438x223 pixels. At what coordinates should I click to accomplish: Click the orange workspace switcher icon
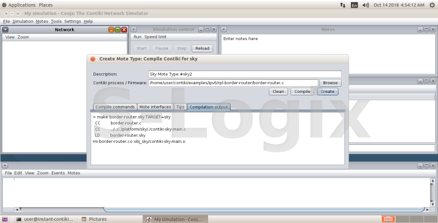point(388,219)
